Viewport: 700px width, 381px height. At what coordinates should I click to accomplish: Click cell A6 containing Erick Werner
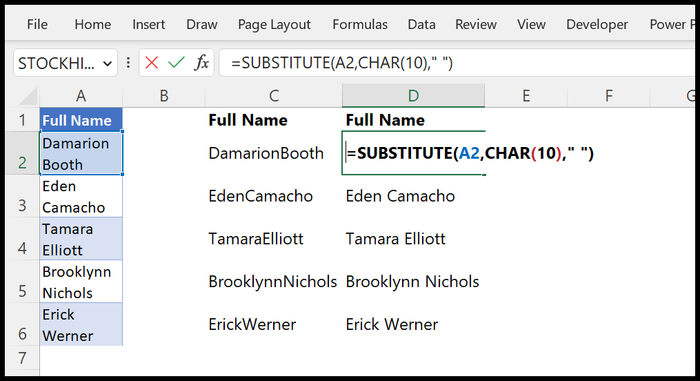(81, 324)
